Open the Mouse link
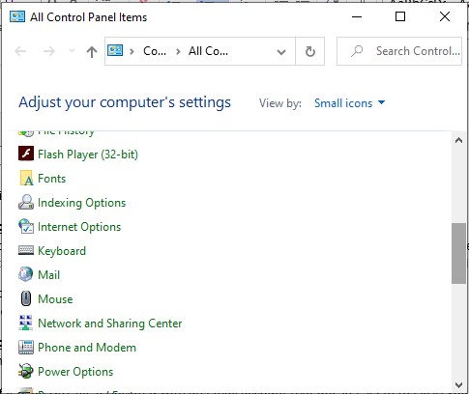Viewport: 469px width, 394px height. (55, 299)
